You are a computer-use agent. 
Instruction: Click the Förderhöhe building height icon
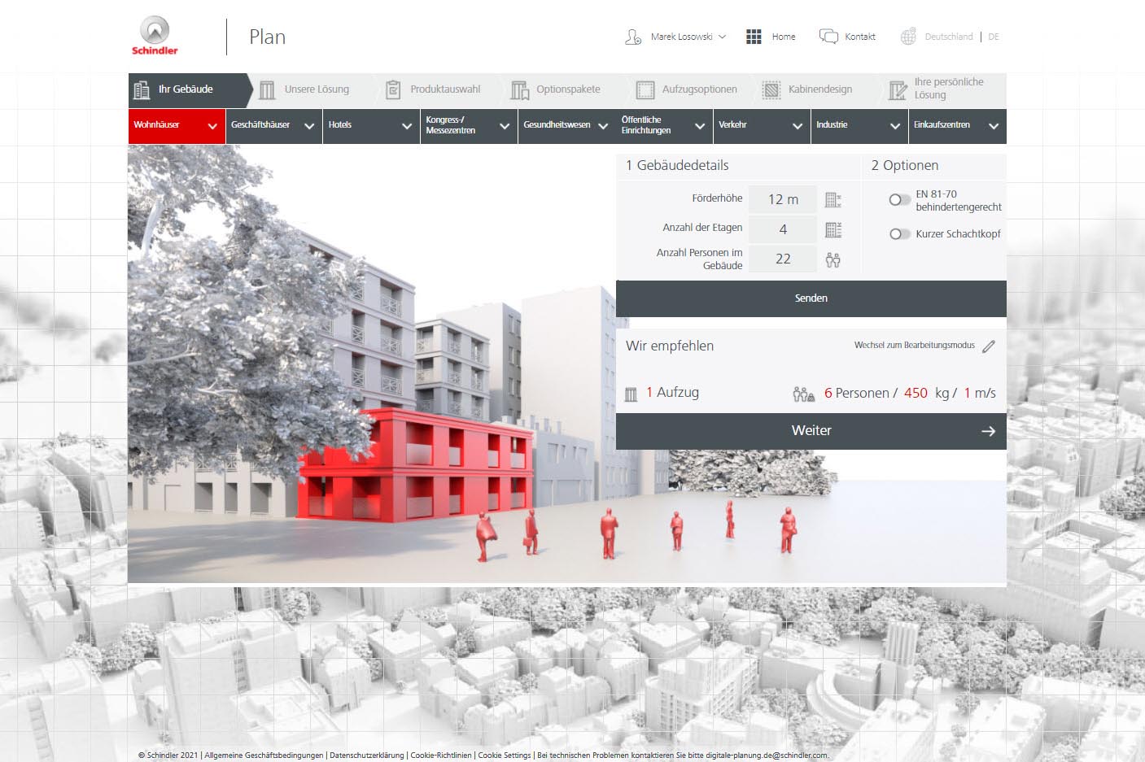pos(833,200)
